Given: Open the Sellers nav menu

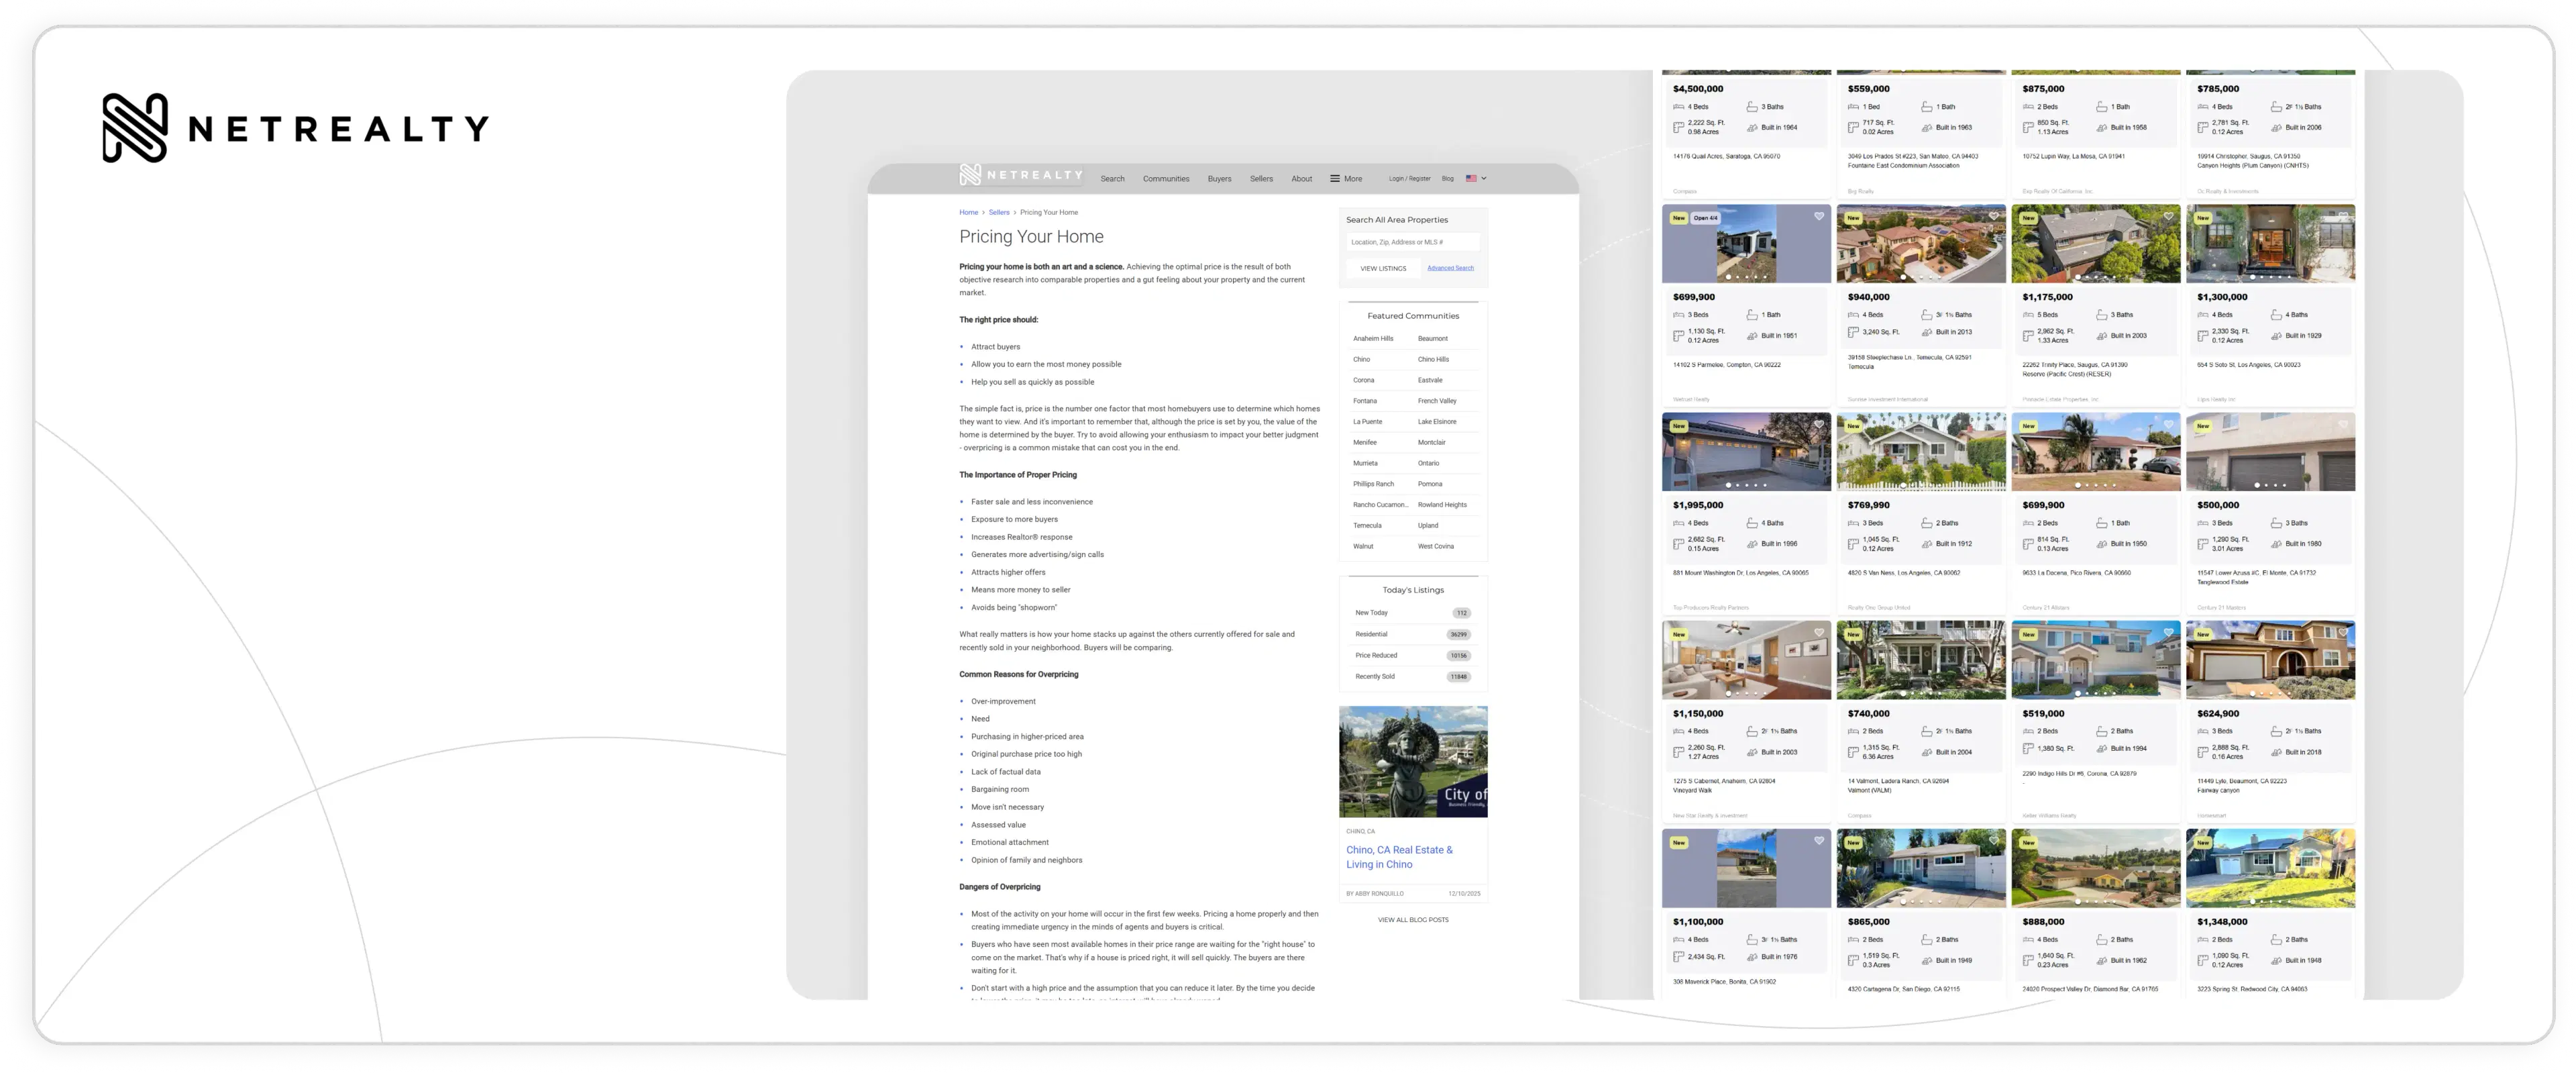Looking at the screenshot, I should 1261,179.
